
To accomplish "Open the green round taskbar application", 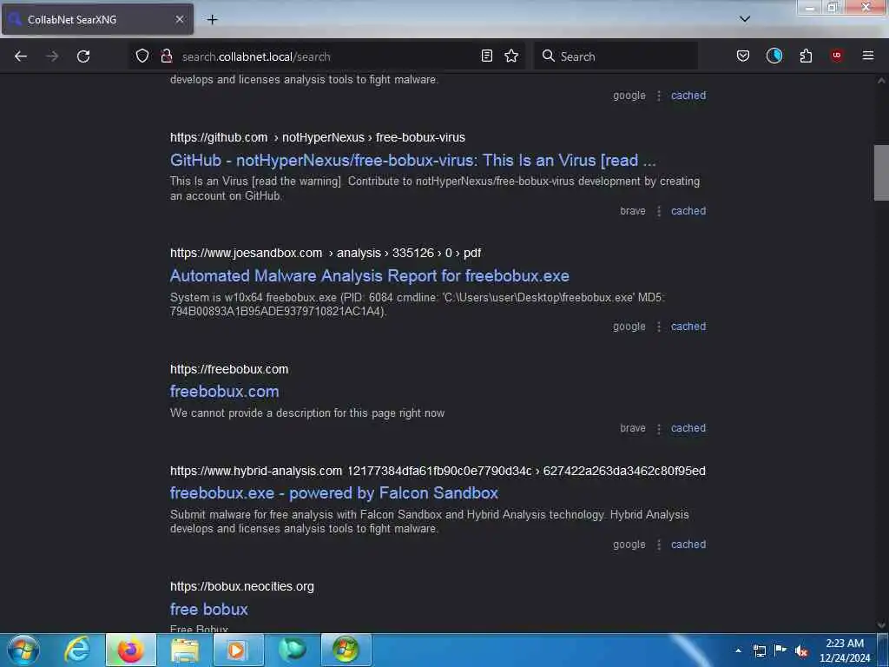I will click(x=293, y=650).
